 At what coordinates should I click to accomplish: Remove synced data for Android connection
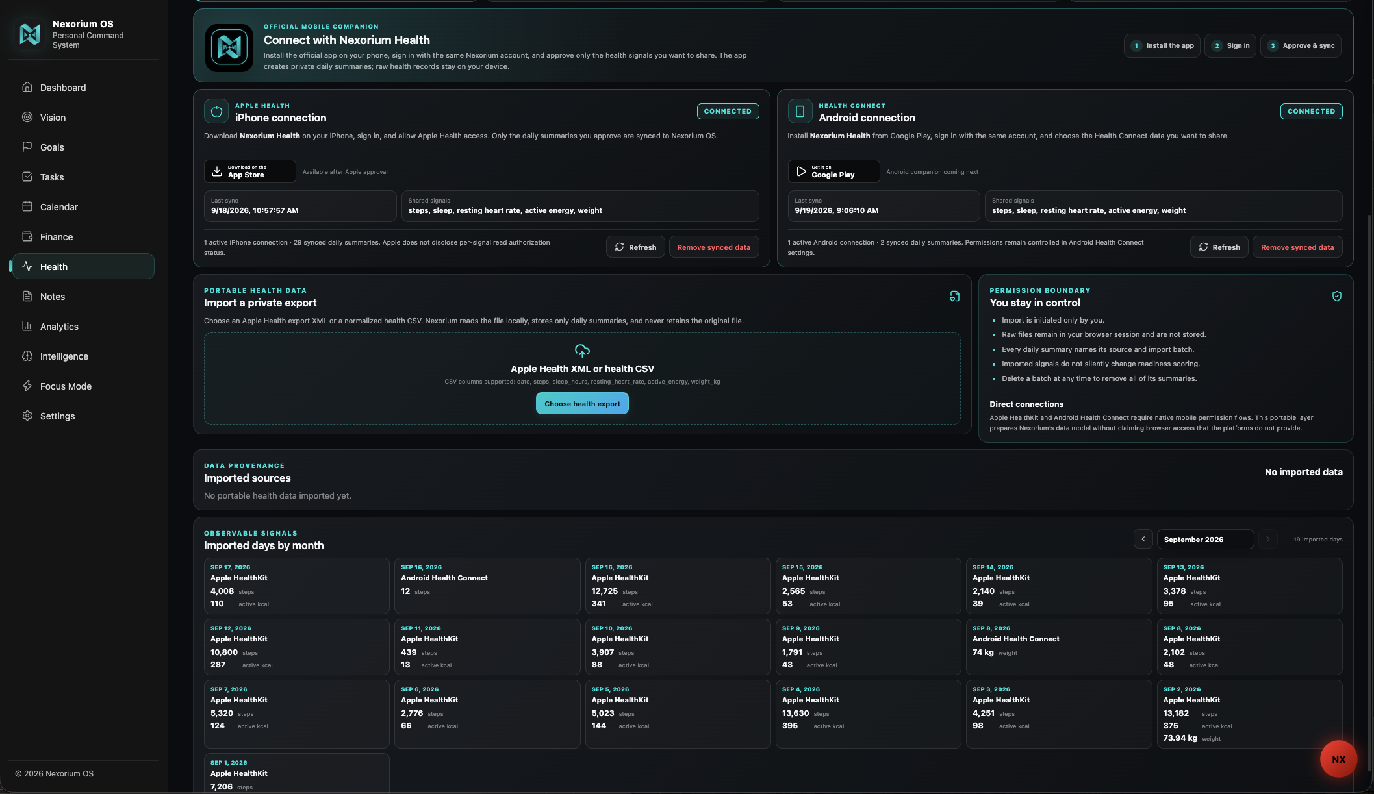click(1297, 247)
